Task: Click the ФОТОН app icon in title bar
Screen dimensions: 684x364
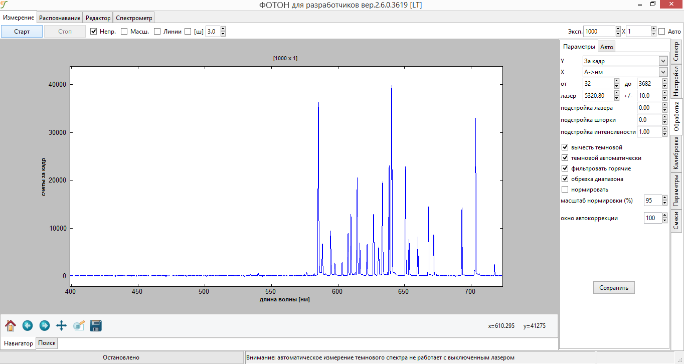Action: click(5, 5)
